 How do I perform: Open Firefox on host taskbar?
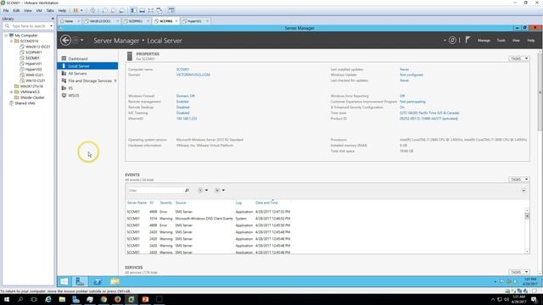point(117,299)
